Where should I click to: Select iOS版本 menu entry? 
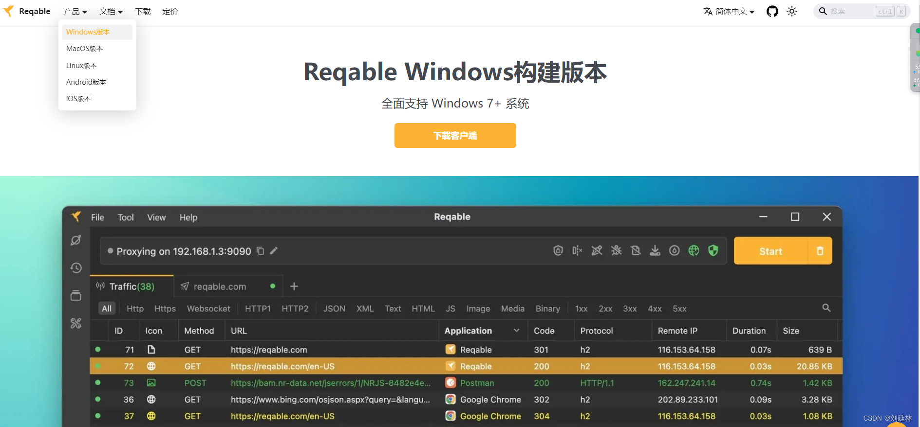pyautogui.click(x=97, y=99)
